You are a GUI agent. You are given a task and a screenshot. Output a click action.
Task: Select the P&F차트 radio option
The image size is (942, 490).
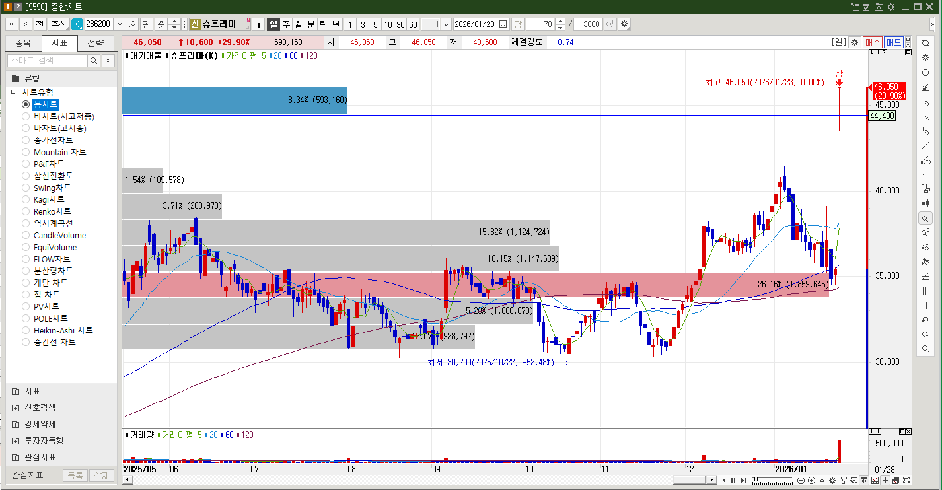pos(26,164)
